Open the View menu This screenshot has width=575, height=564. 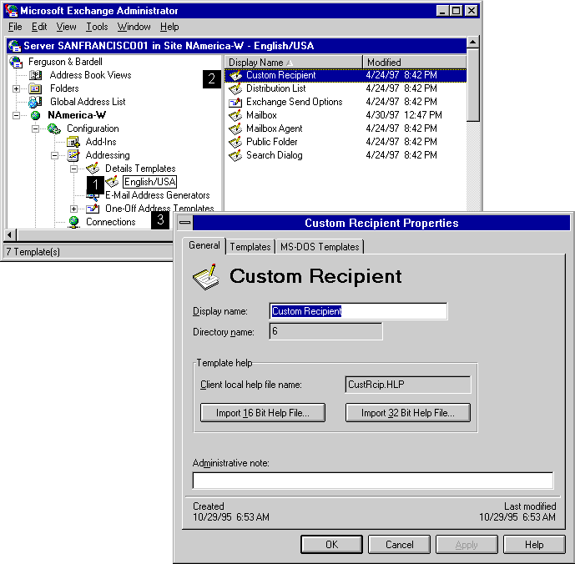pyautogui.click(x=67, y=27)
